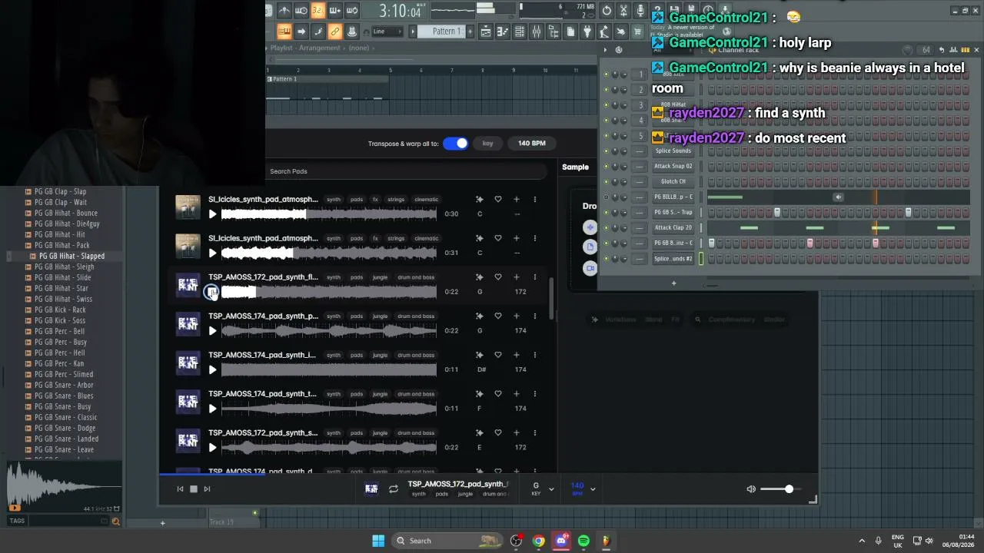Filter by cinematic tag on first SI_Icicles

427,200
